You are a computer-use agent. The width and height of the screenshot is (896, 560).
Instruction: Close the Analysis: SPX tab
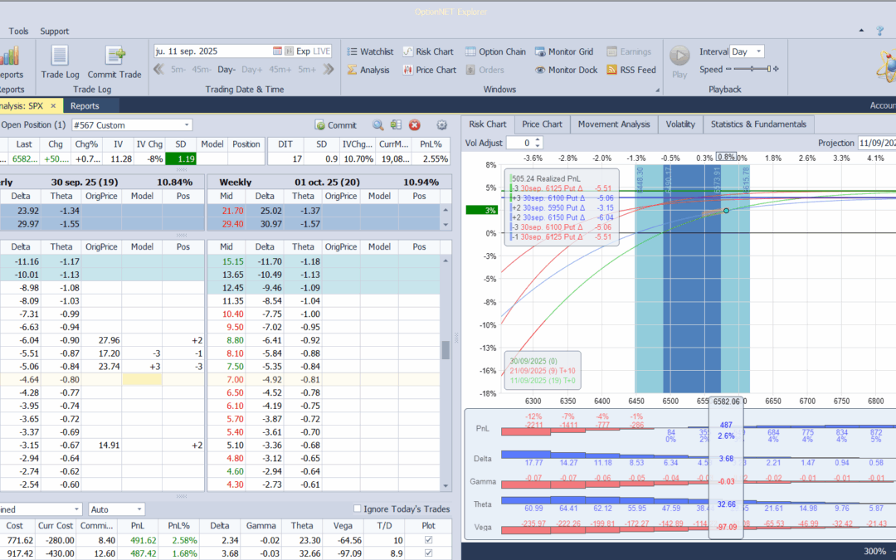pyautogui.click(x=53, y=105)
